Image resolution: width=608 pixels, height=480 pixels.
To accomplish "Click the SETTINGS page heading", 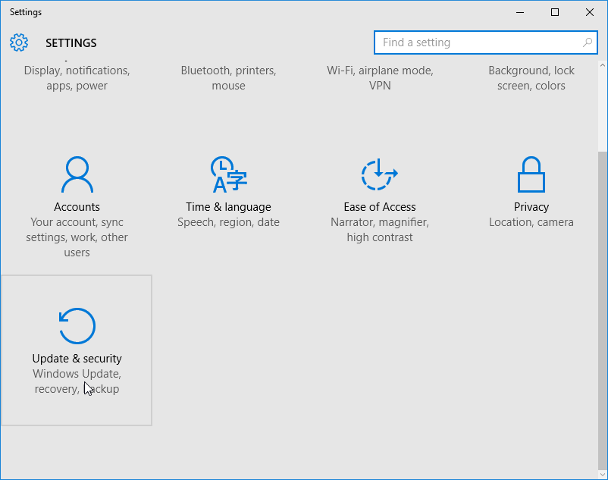I will click(71, 42).
